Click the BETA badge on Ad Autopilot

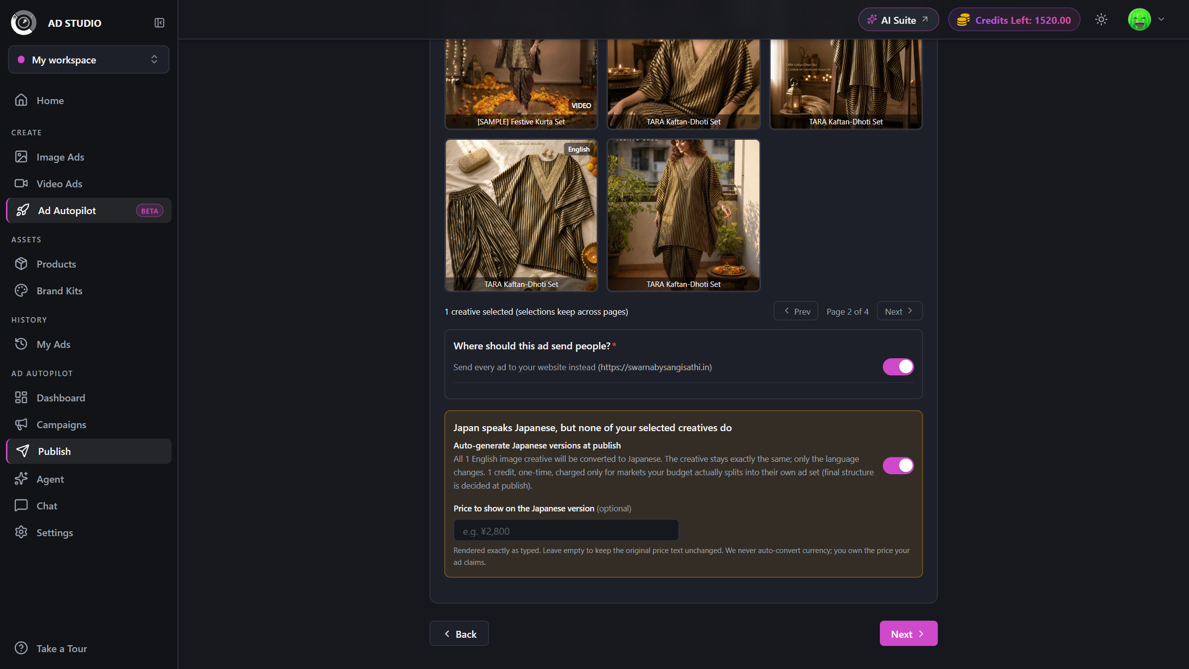click(149, 211)
